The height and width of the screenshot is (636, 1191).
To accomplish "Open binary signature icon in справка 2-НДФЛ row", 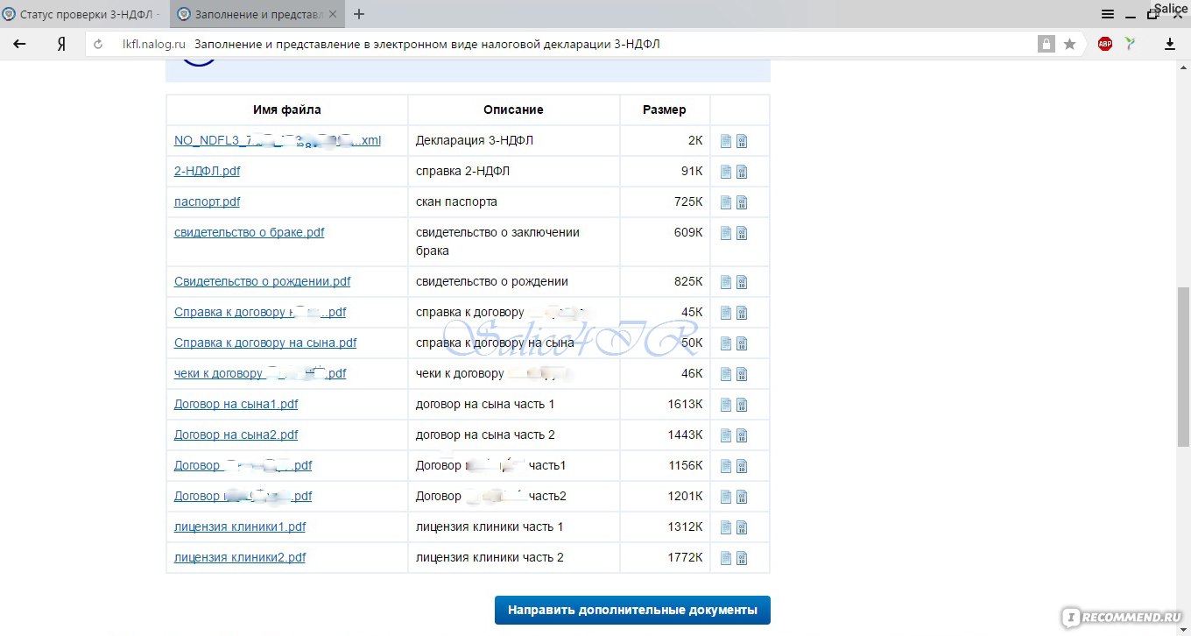I will point(742,172).
